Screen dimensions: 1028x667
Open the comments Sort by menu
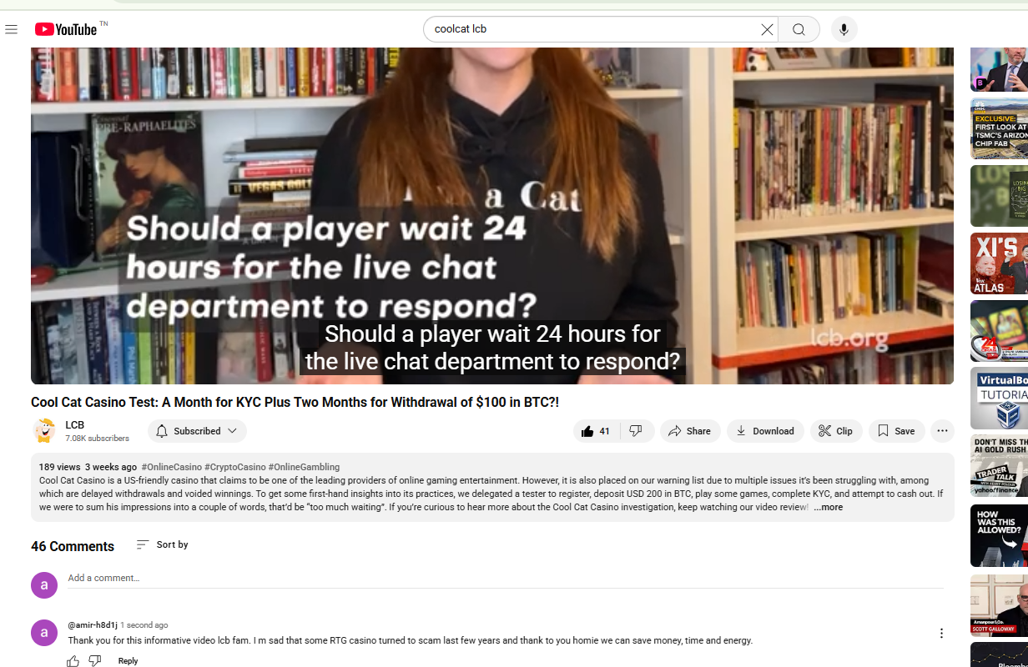coord(163,544)
